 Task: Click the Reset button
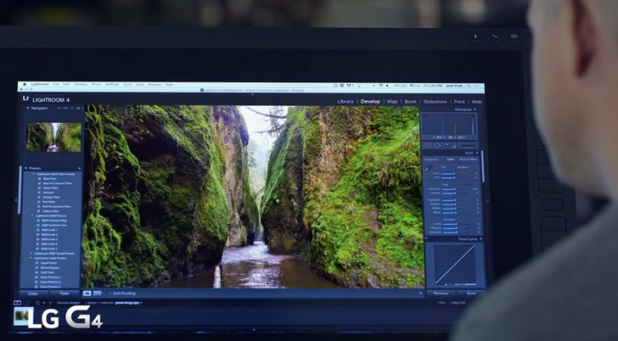(x=470, y=293)
